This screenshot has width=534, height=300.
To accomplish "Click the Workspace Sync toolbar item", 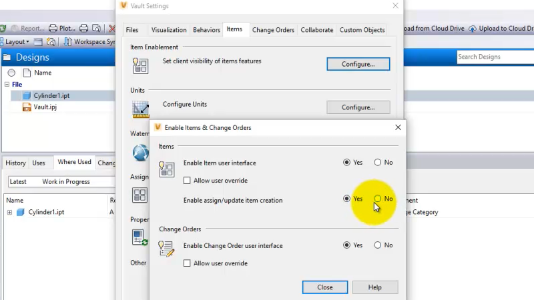I will tap(90, 42).
